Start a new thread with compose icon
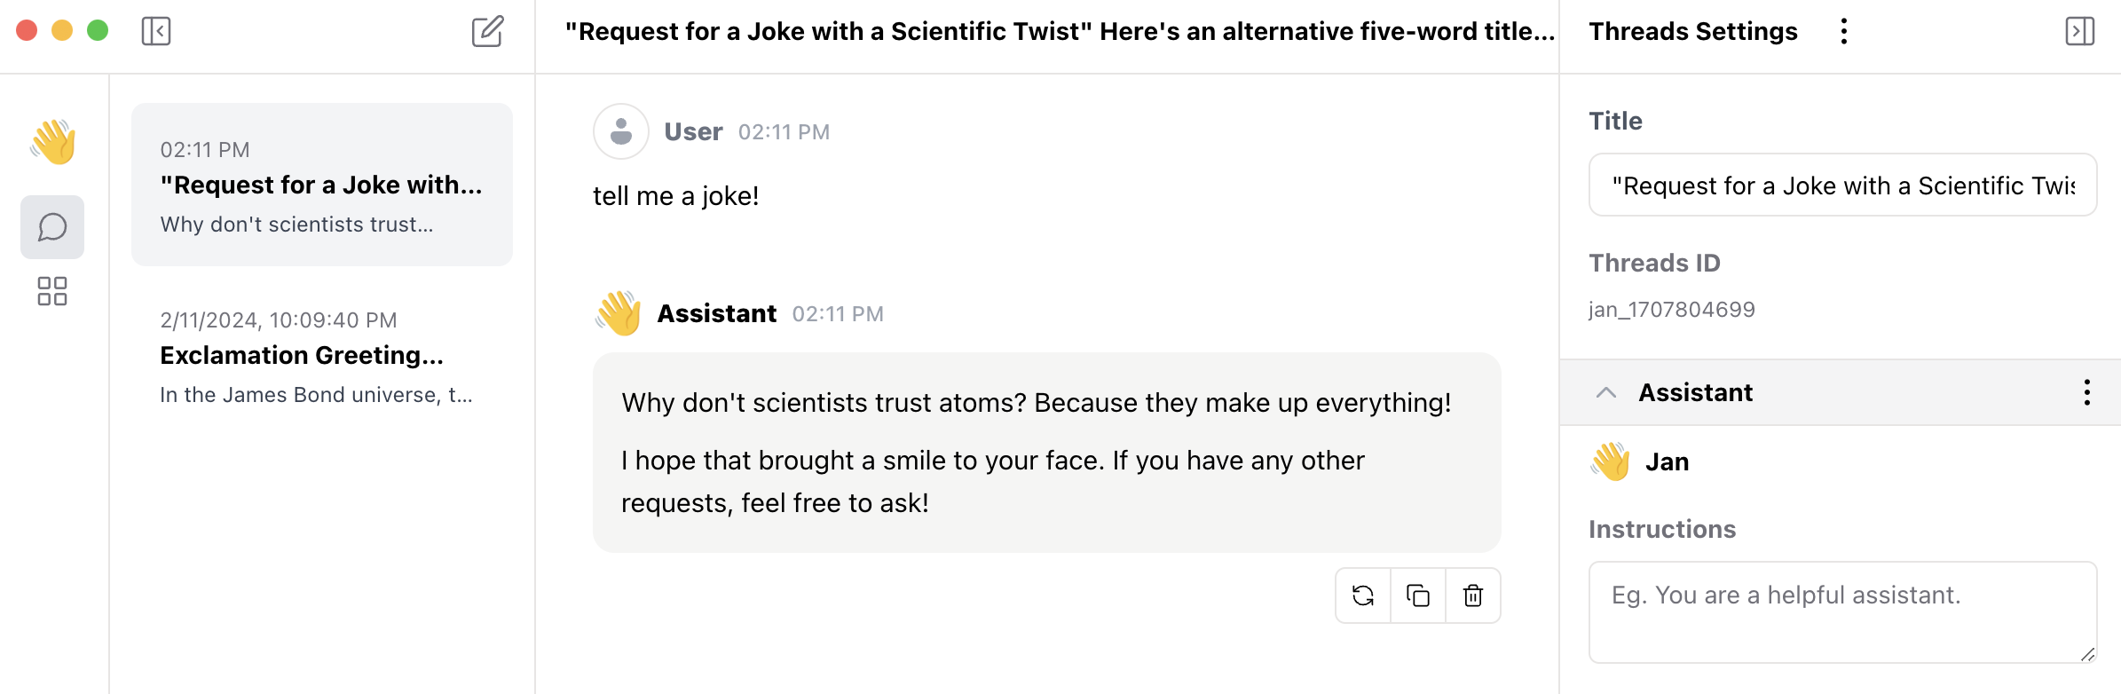Viewport: 2121px width, 694px height. 487,32
